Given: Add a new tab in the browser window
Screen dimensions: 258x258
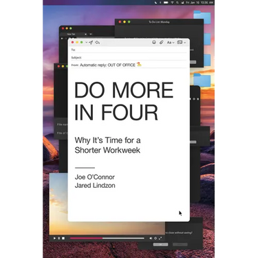Looking at the screenshot, I should point(91,34).
